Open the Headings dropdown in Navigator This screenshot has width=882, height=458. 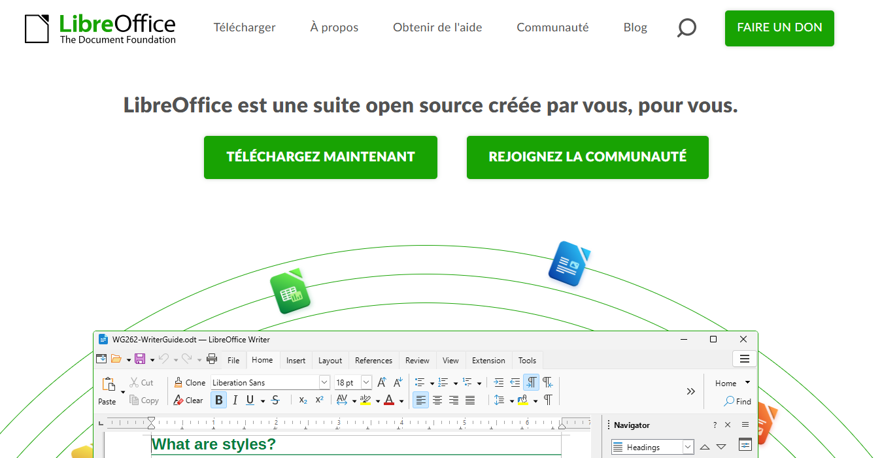point(688,447)
